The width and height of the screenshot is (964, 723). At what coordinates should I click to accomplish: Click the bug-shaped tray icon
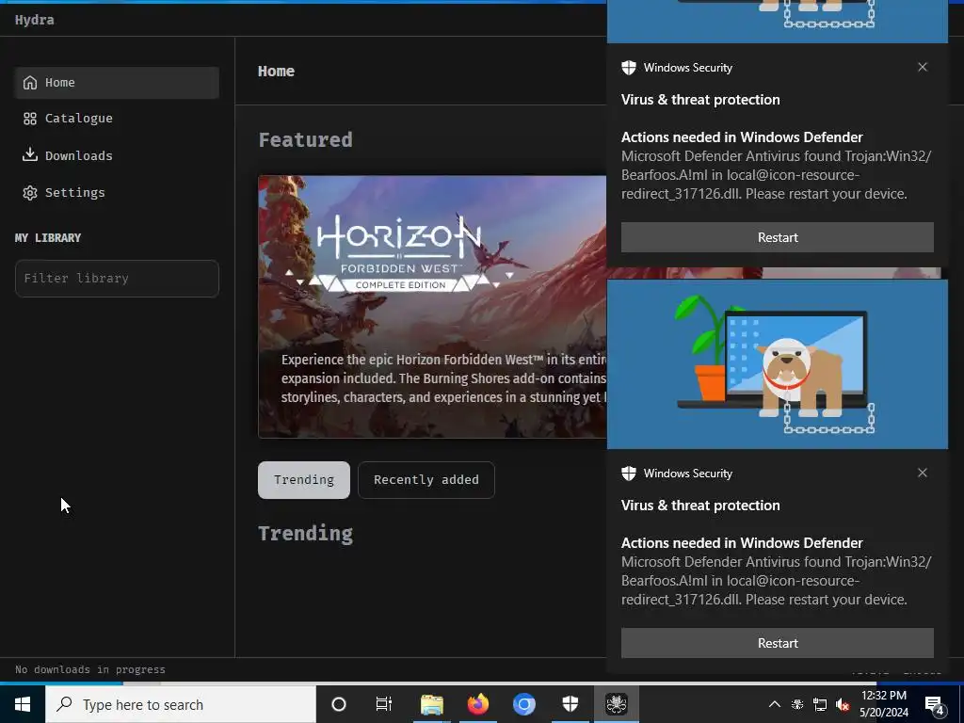[797, 704]
